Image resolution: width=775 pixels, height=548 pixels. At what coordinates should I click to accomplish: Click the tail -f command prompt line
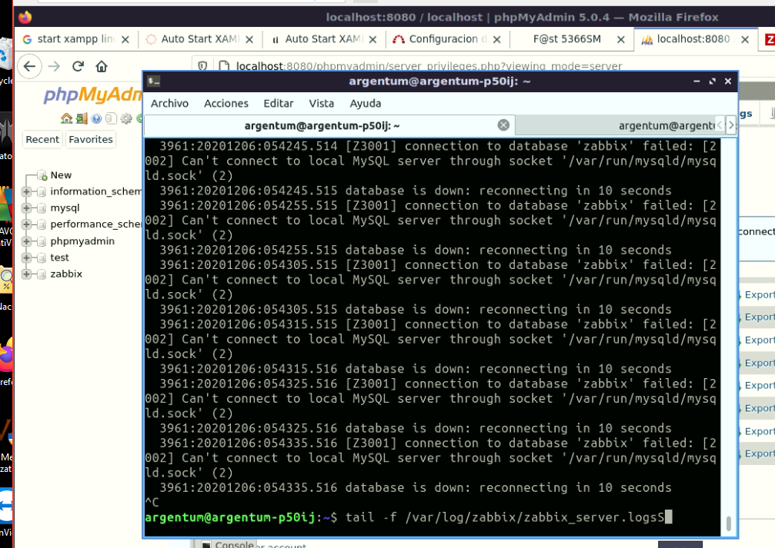(408, 517)
